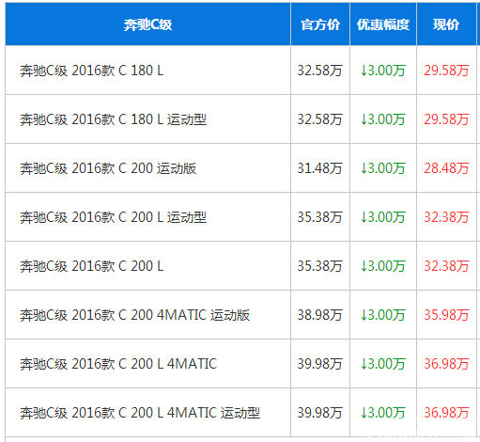This screenshot has height=442, width=480.
Task: Select the model name 2016款 C 180 L 运动型
Action: pyautogui.click(x=139, y=119)
